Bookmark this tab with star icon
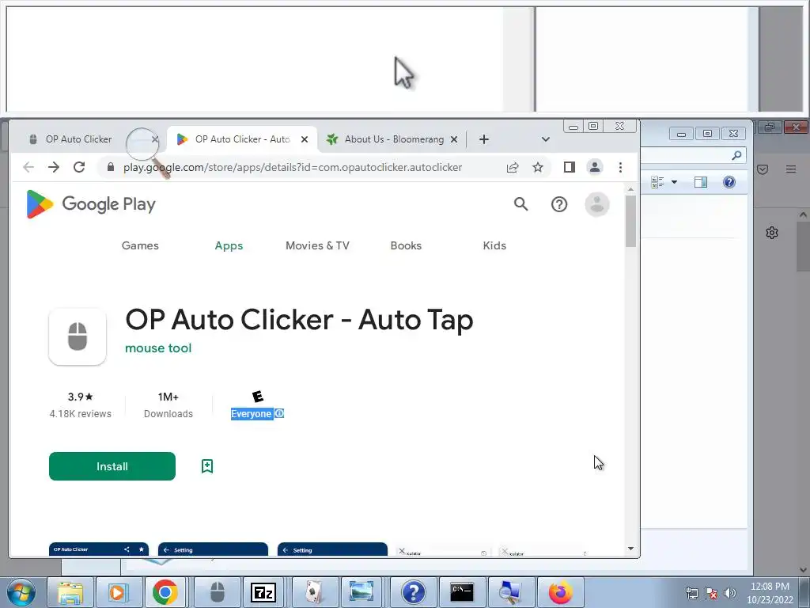The image size is (810, 608). tap(538, 167)
